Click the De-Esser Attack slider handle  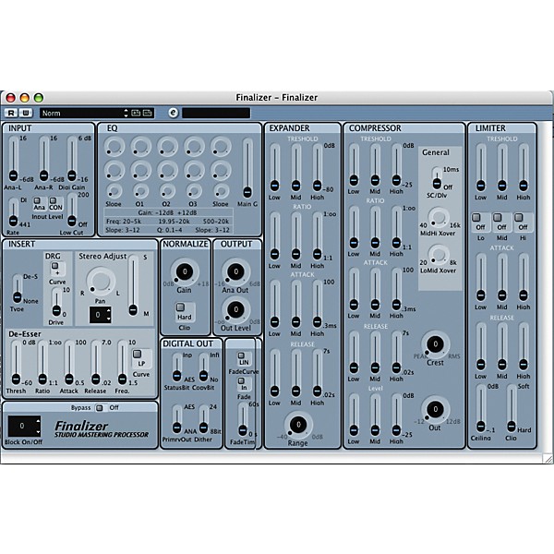(x=69, y=379)
